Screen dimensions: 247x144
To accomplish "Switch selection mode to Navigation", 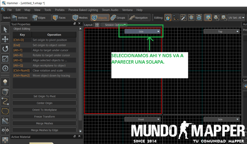I will (x=139, y=17).
